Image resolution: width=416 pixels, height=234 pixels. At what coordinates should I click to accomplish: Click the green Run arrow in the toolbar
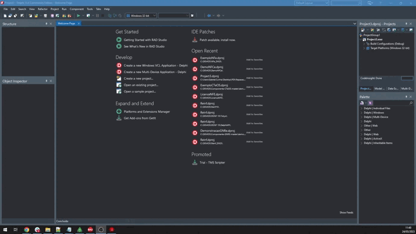click(x=78, y=16)
